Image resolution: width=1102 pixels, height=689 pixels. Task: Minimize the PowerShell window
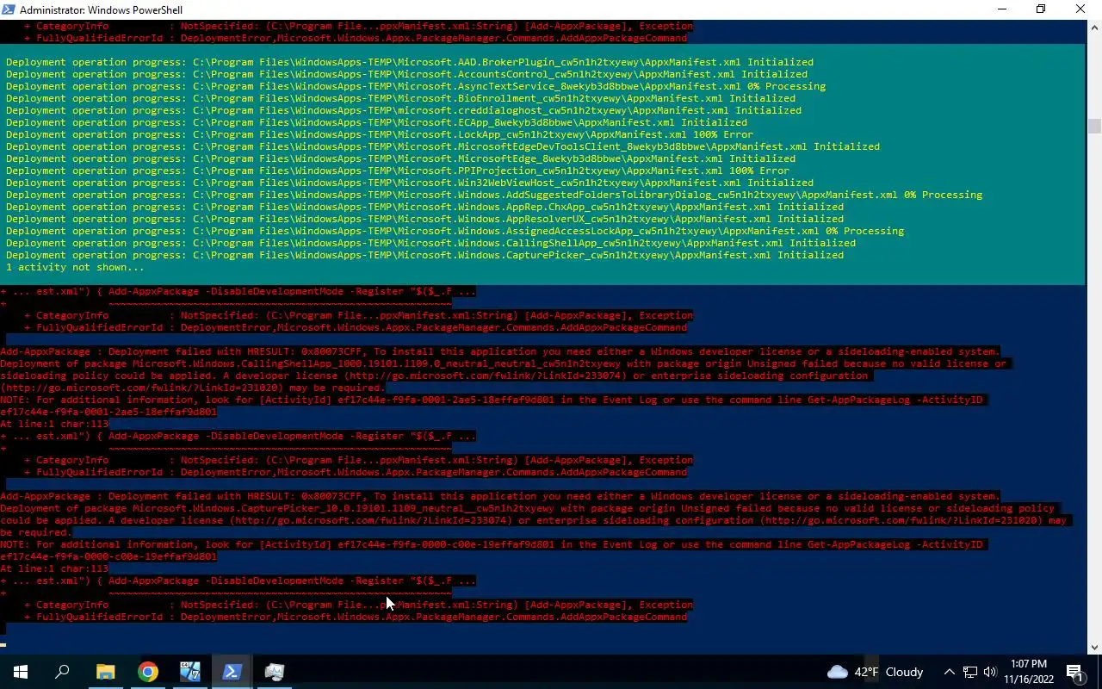point(1002,9)
